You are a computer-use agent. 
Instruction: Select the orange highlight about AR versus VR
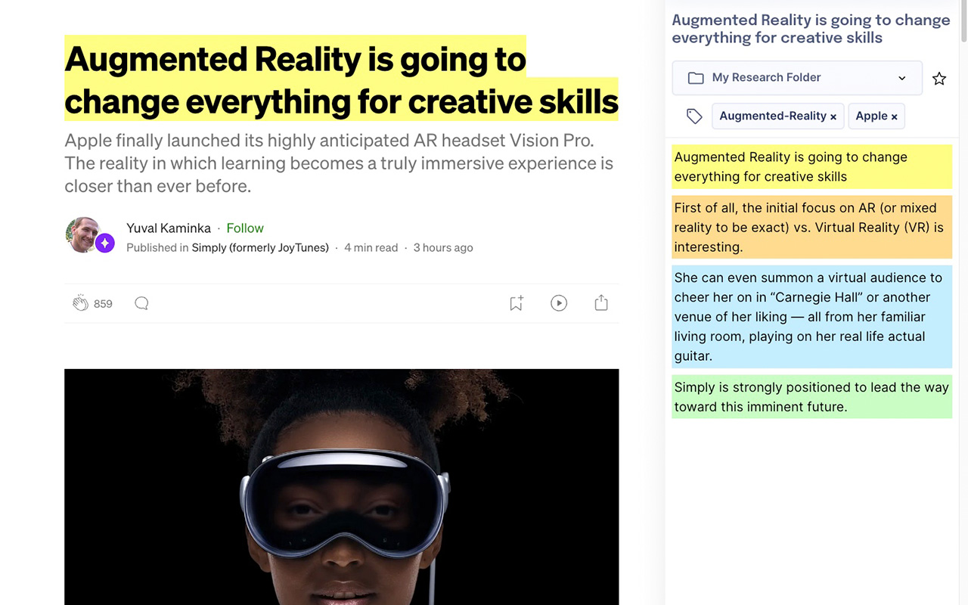tap(811, 228)
